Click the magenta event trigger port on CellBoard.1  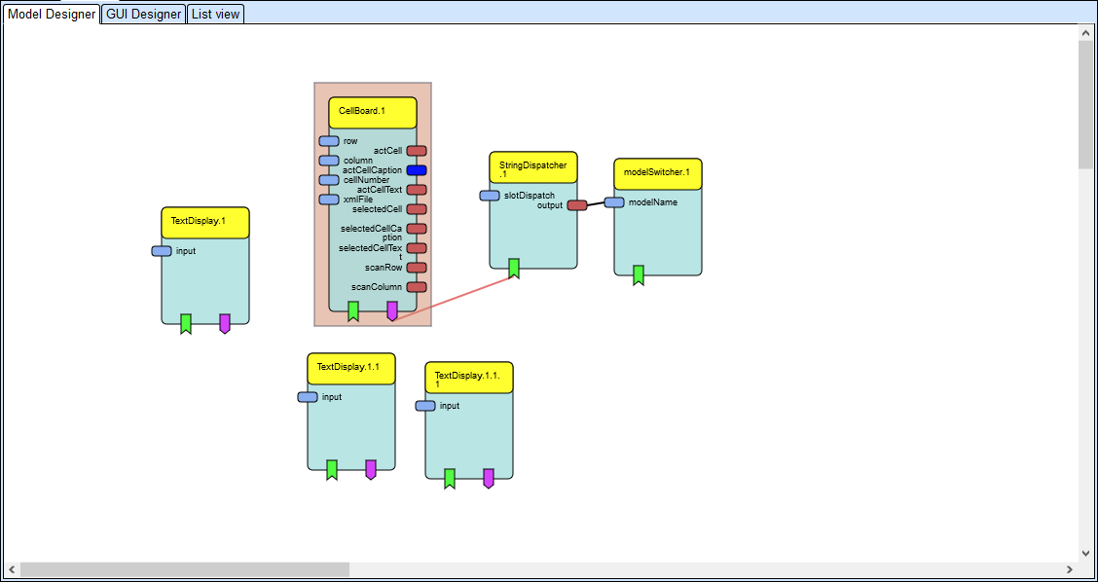point(392,310)
